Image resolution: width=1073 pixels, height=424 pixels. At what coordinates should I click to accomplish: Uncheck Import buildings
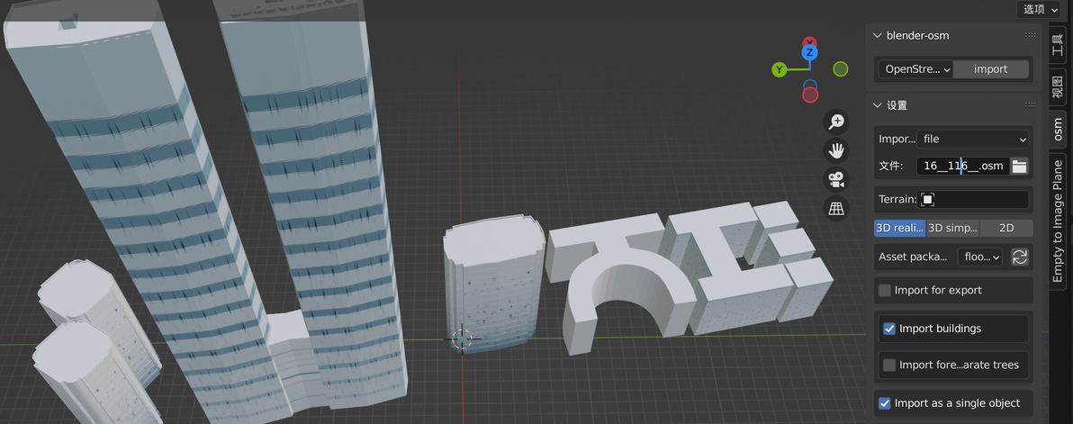click(889, 329)
